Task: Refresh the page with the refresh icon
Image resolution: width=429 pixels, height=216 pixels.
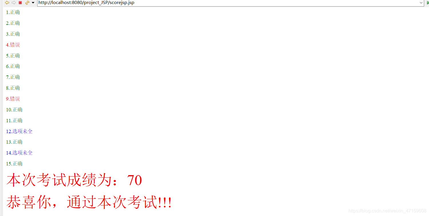Action: pyautogui.click(x=27, y=3)
